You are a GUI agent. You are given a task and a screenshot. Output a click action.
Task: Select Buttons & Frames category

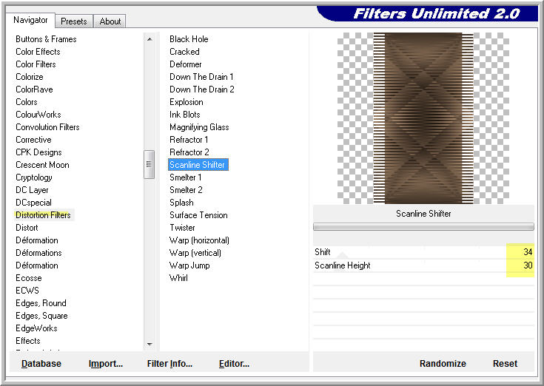coord(46,39)
